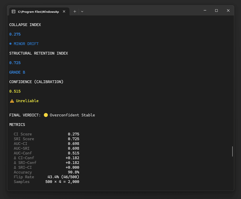Click the STRUCTURAL RETENTION INDEX heading
The height and width of the screenshot is (199, 241).
pos(39,53)
